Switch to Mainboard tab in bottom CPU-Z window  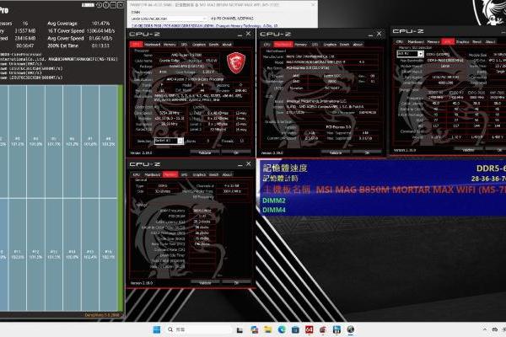click(152, 174)
